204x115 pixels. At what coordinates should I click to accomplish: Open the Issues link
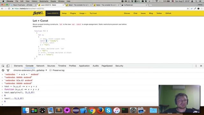(143, 13)
